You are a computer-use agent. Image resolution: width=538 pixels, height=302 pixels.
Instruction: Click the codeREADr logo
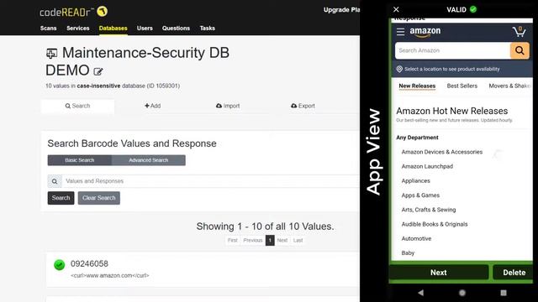tap(73, 12)
